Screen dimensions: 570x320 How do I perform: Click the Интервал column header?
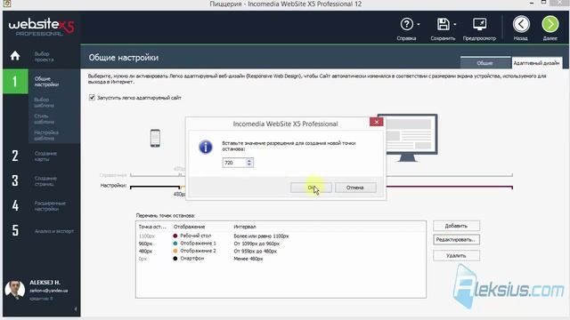(x=245, y=227)
